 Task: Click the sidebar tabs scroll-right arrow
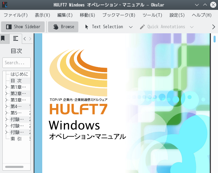[30, 39]
